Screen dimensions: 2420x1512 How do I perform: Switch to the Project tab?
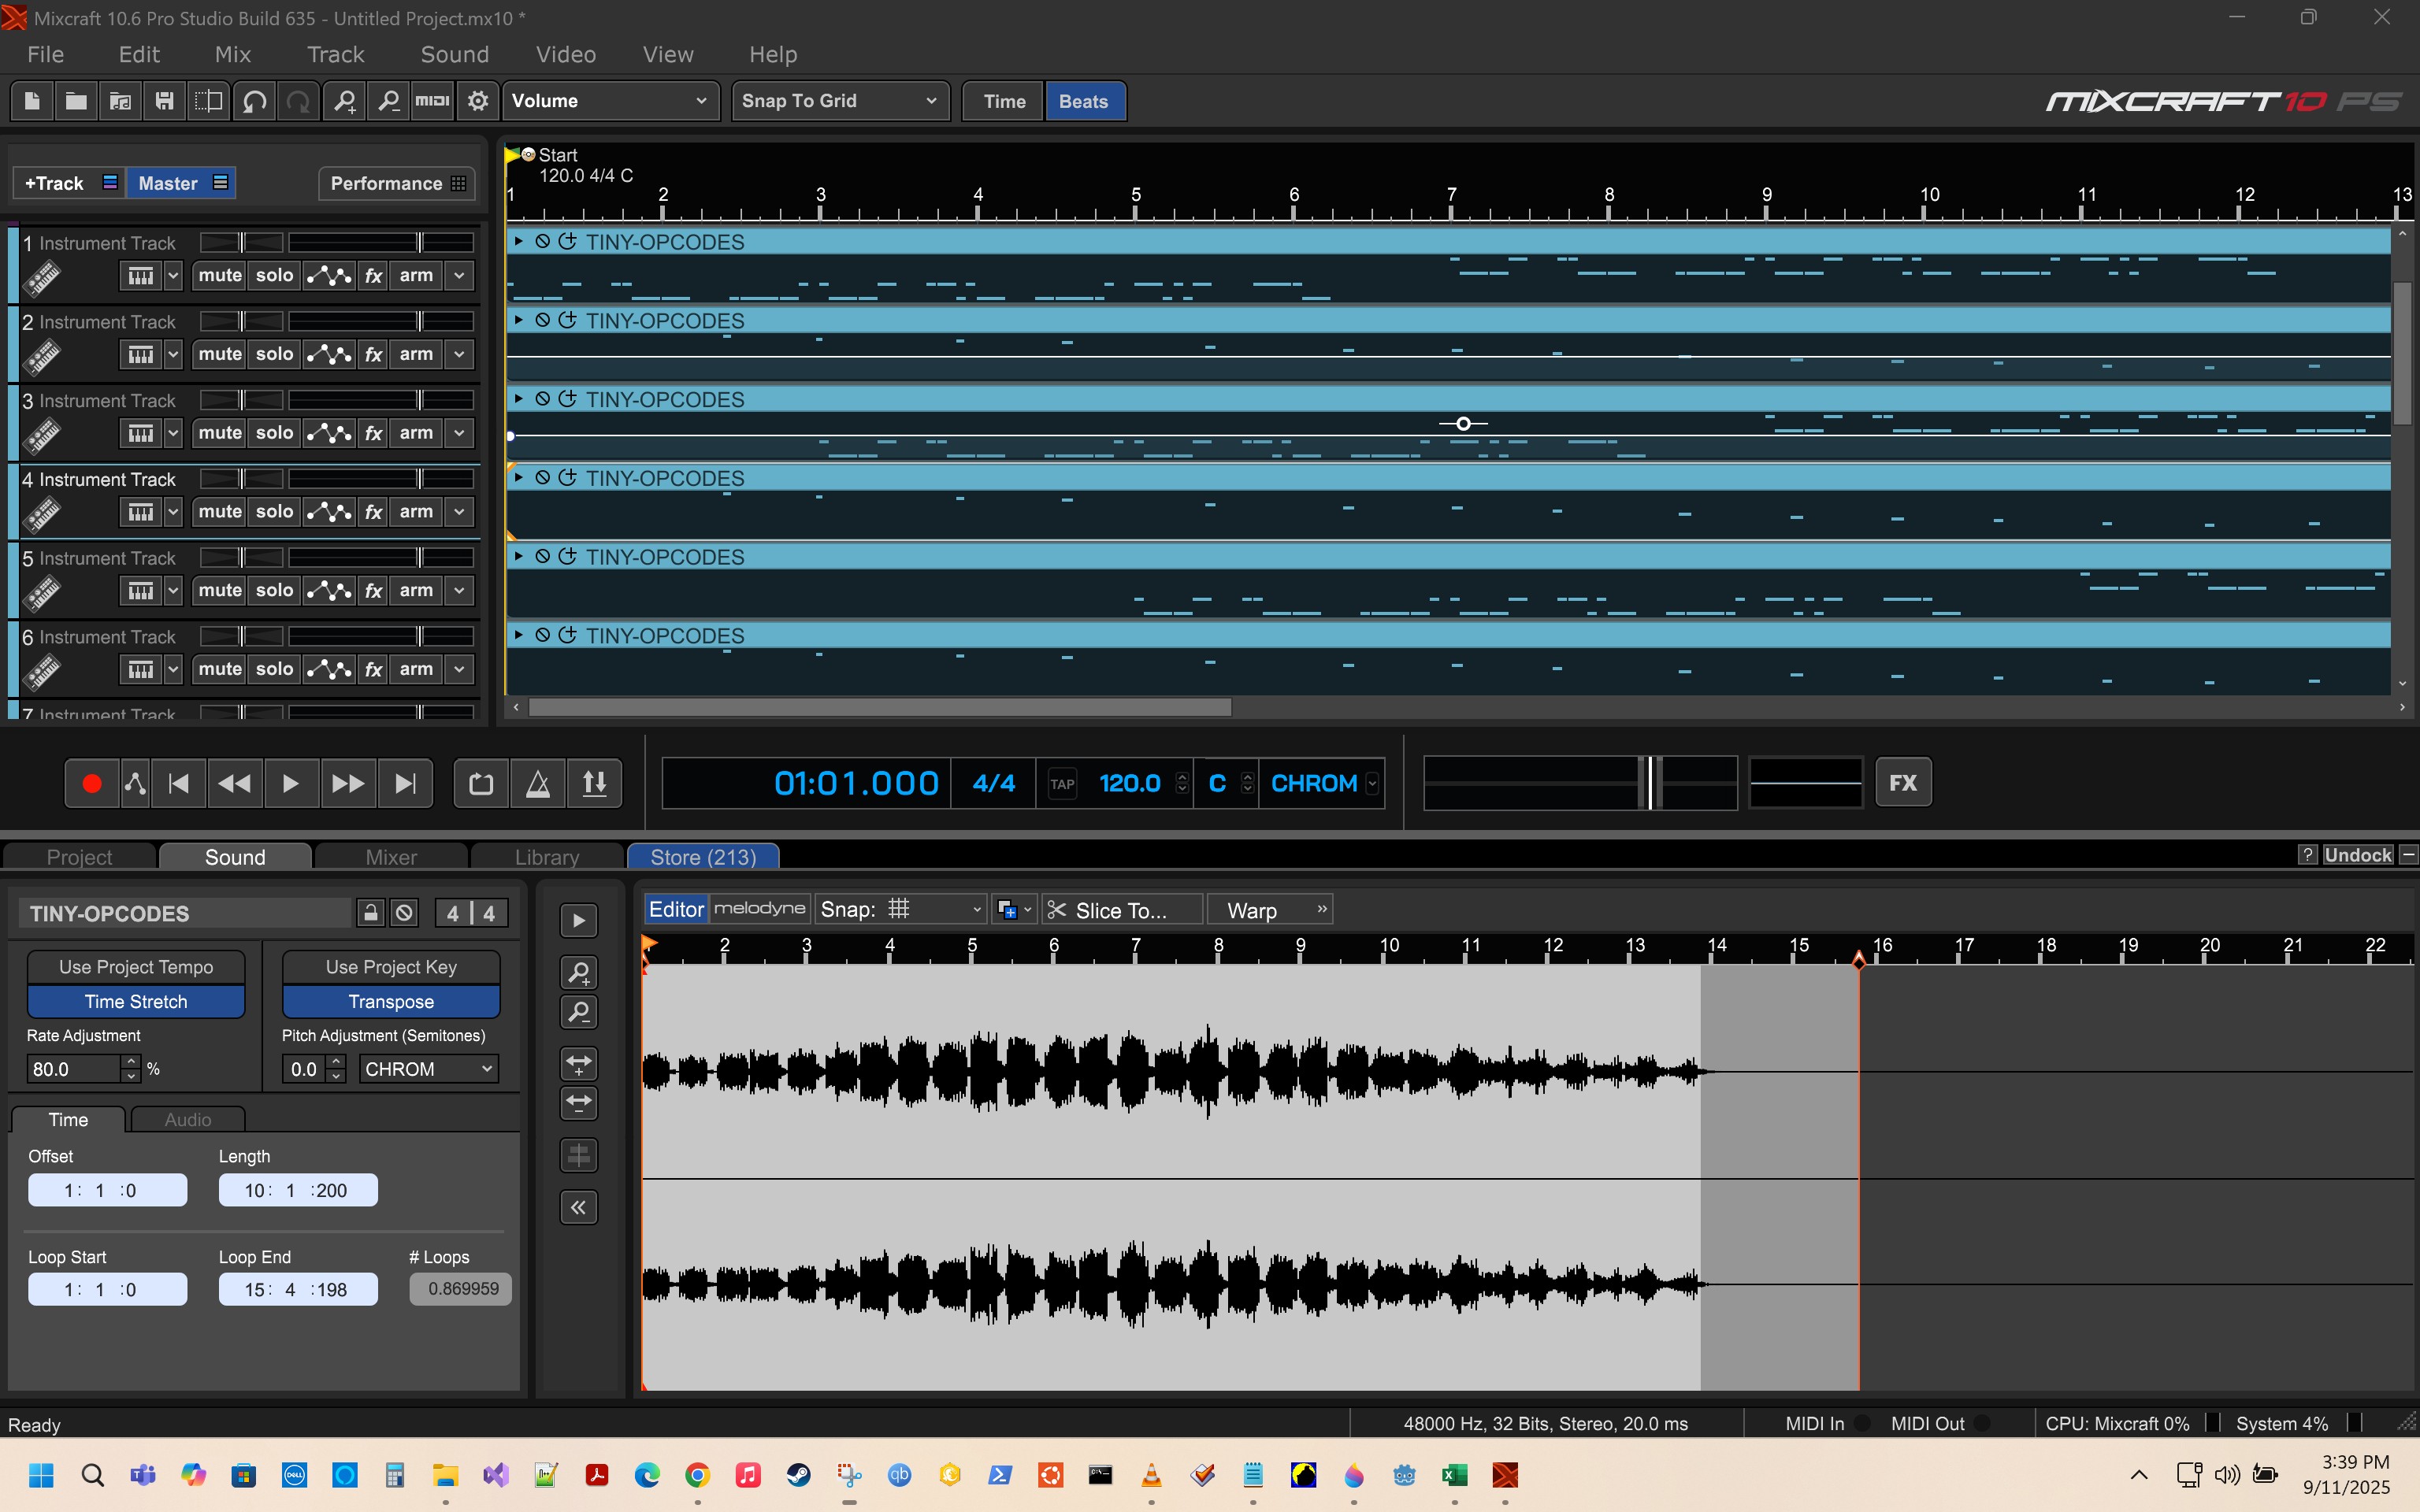pos(80,857)
